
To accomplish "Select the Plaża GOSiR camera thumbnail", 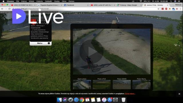I will (122, 85).
